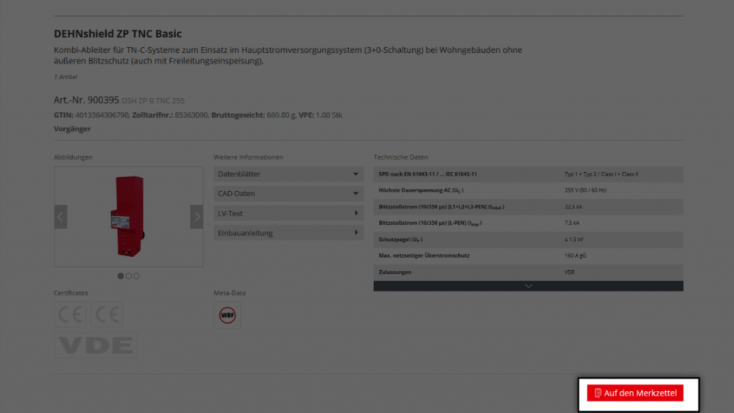Click the 255 V (50 / 60 Hz) value
This screenshot has height=413, width=734.
[585, 190]
